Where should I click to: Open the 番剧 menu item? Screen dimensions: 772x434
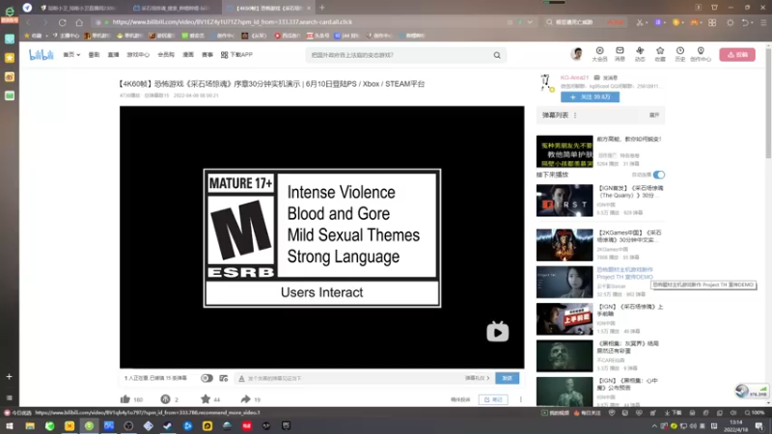pyautogui.click(x=94, y=55)
